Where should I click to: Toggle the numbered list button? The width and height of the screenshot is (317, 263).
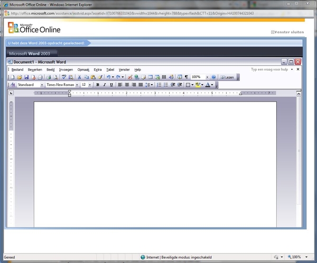[x=159, y=85]
